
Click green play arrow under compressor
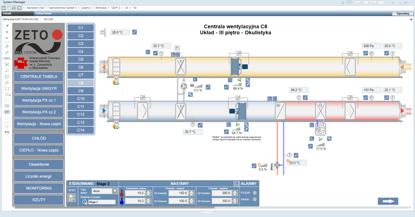point(321,139)
